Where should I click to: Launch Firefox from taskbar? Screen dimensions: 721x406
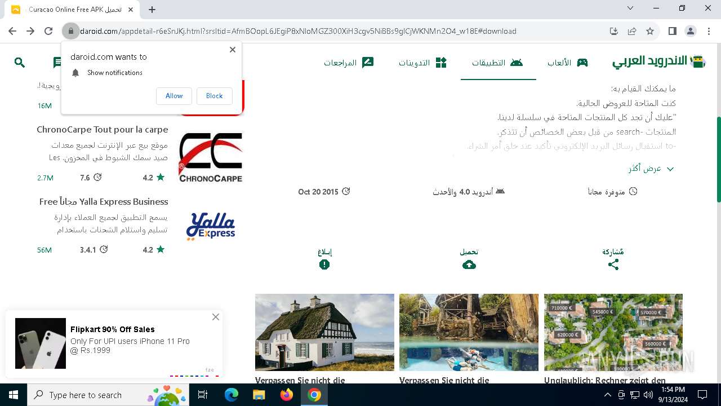[287, 395]
